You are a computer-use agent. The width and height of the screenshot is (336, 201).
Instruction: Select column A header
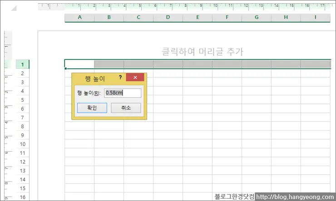click(79, 18)
